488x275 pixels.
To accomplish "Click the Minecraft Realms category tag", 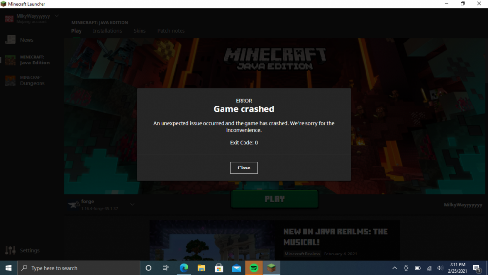I will click(x=302, y=254).
